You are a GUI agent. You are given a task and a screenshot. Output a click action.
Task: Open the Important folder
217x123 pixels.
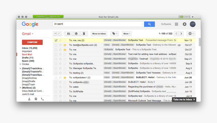click(x=27, y=51)
